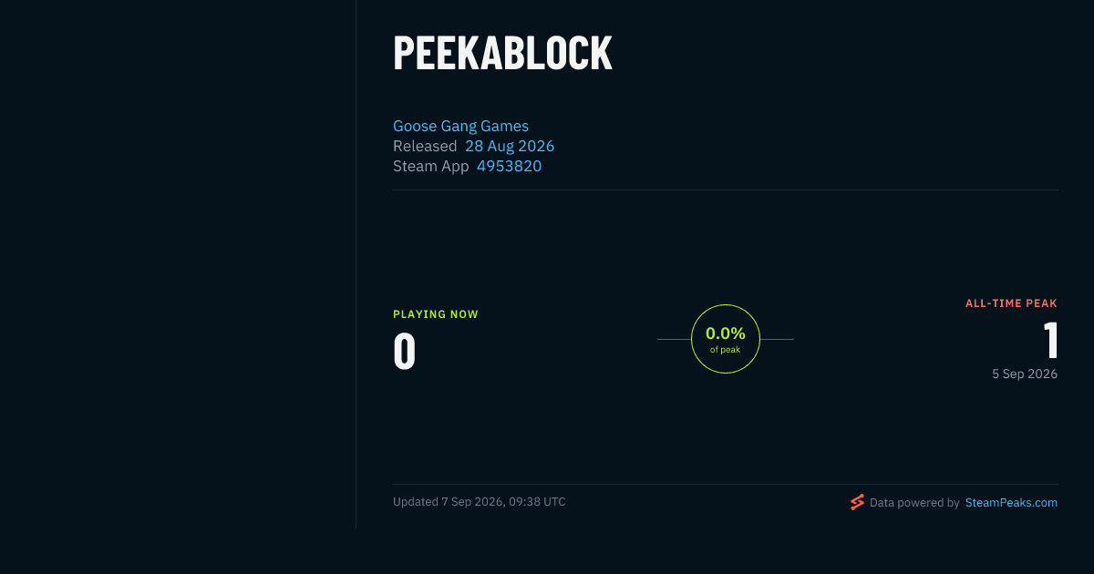Viewport: 1094px width, 574px height.
Task: Click the 0.0% of peak circle
Action: coord(726,339)
